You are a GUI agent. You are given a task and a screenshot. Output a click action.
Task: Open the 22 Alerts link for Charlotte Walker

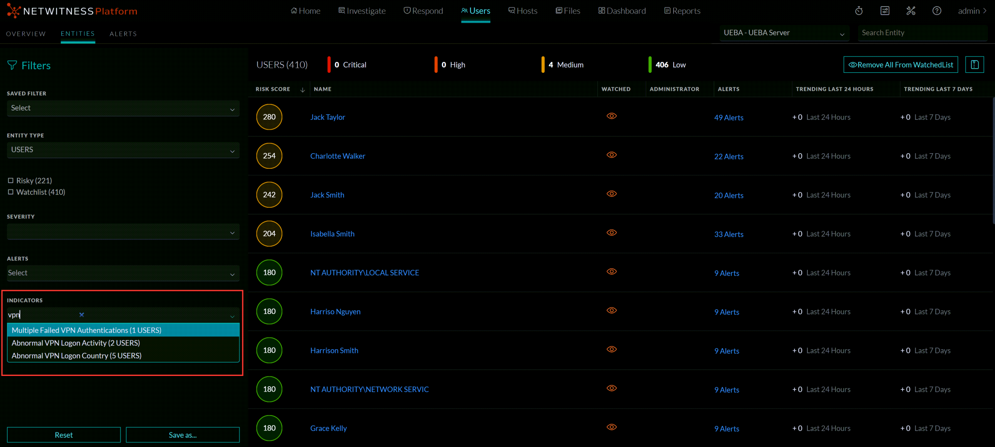[x=729, y=157]
